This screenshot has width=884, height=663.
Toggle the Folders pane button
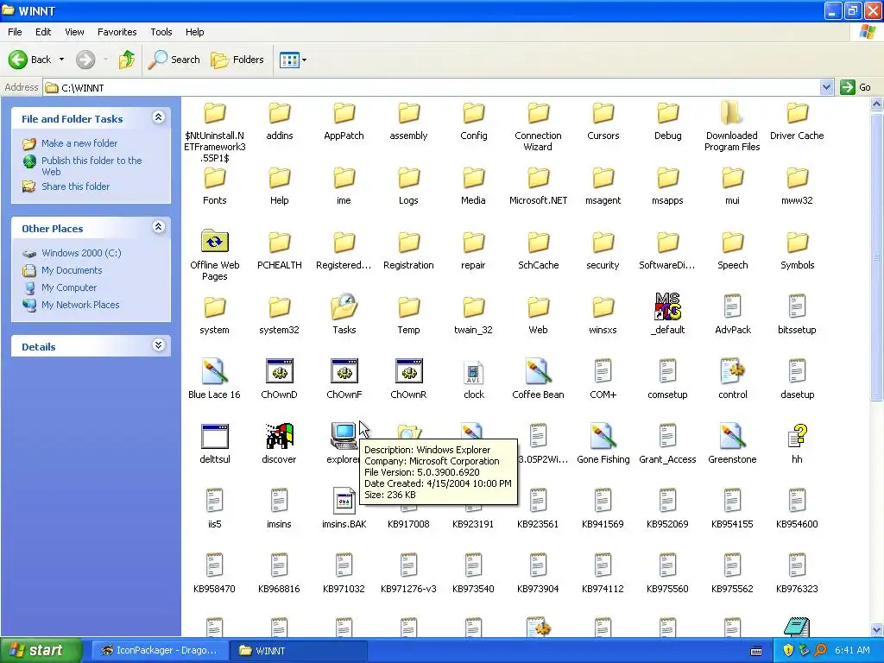point(237,60)
